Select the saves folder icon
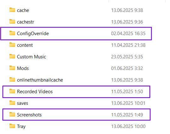The width and height of the screenshot is (170, 134). coord(12,103)
